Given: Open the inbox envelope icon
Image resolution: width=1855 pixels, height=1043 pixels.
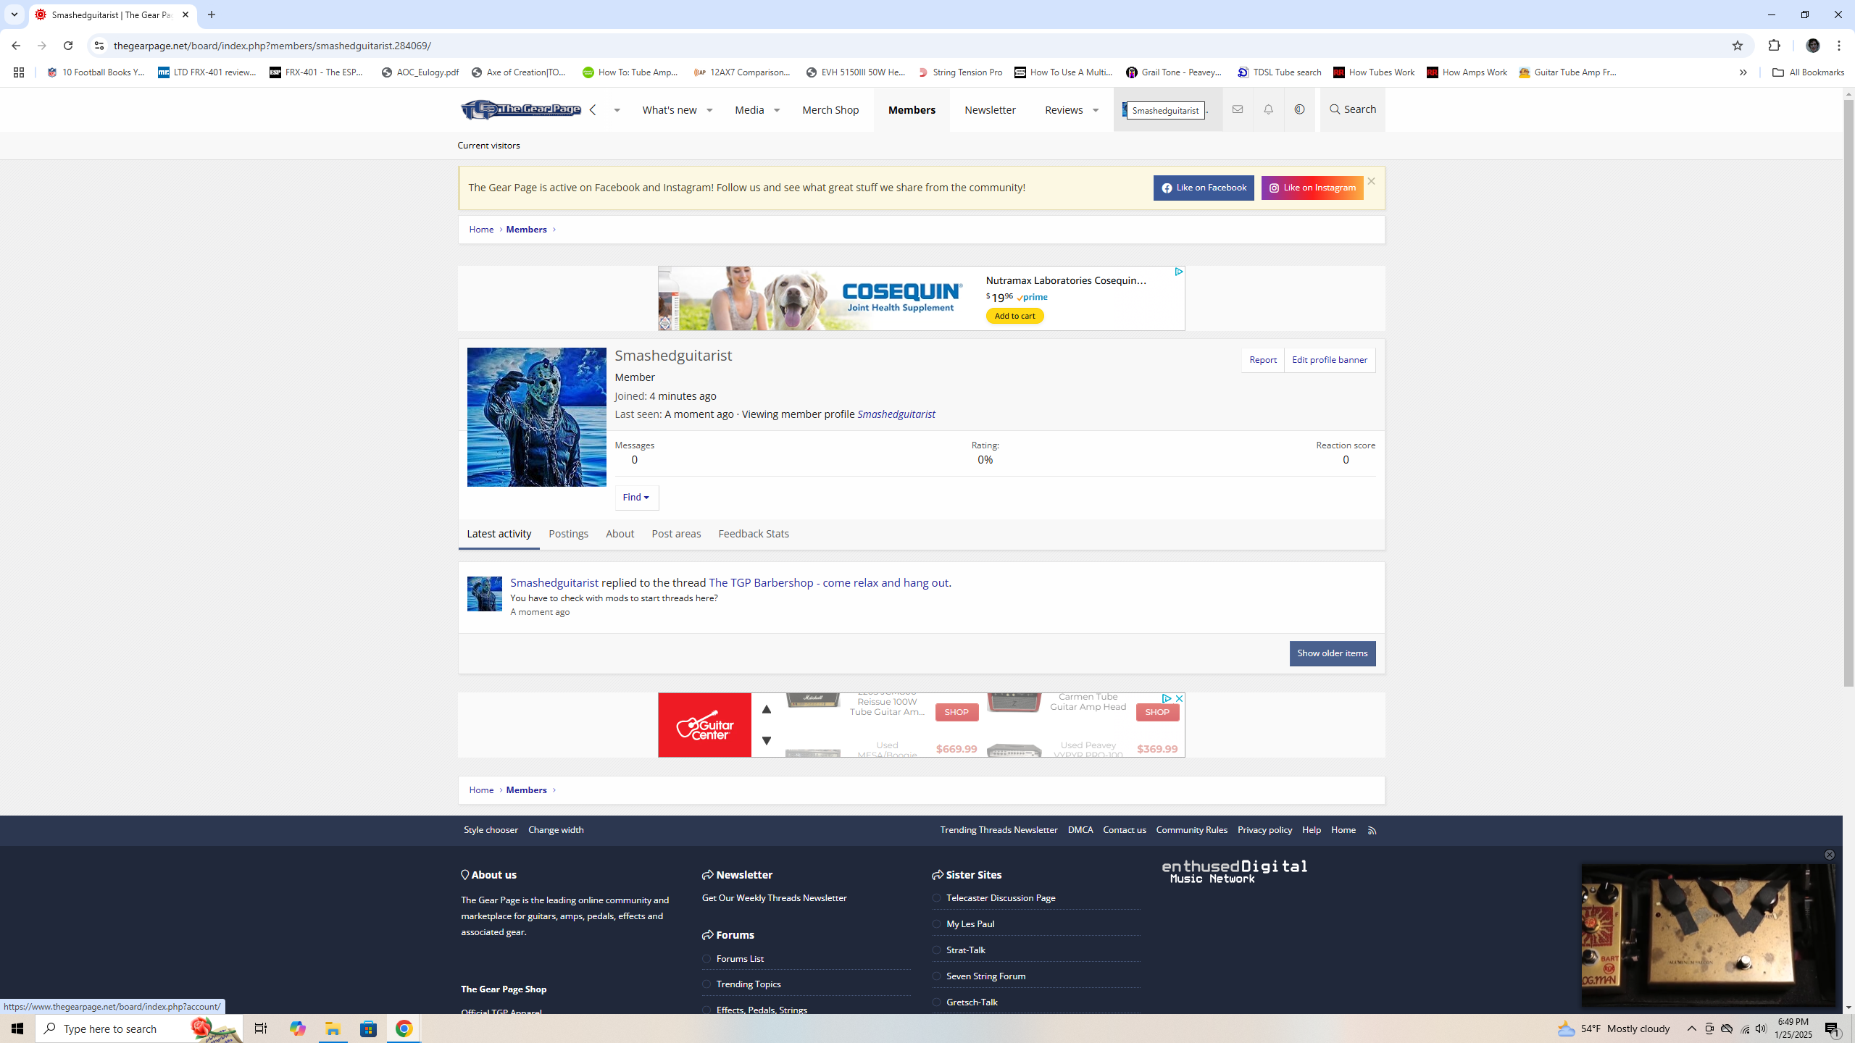Looking at the screenshot, I should (1238, 109).
